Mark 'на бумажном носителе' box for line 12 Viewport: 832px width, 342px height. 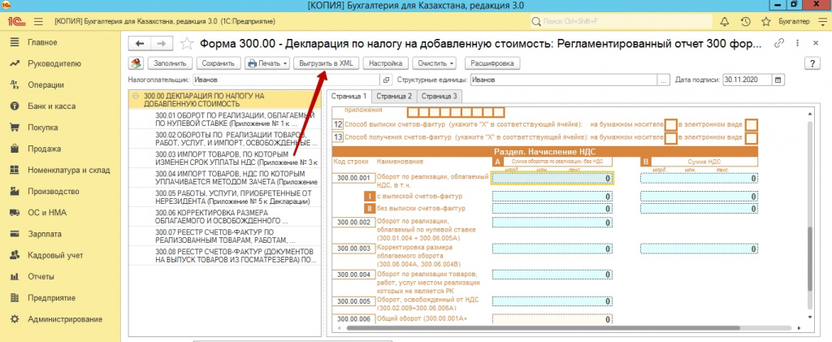670,124
